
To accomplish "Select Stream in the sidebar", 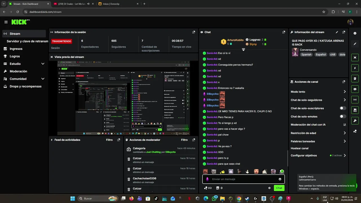I will pyautogui.click(x=24, y=34).
